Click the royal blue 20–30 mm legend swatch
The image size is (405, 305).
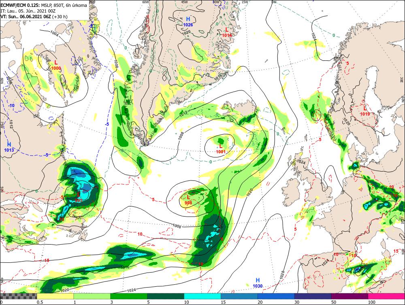pyautogui.click(x=276, y=296)
